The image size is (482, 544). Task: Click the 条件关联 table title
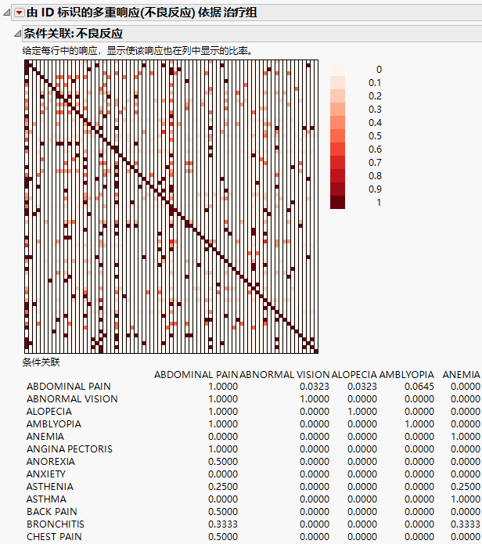pyautogui.click(x=41, y=362)
